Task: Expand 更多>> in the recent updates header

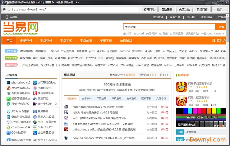Action: pyautogui.click(x=164, y=75)
